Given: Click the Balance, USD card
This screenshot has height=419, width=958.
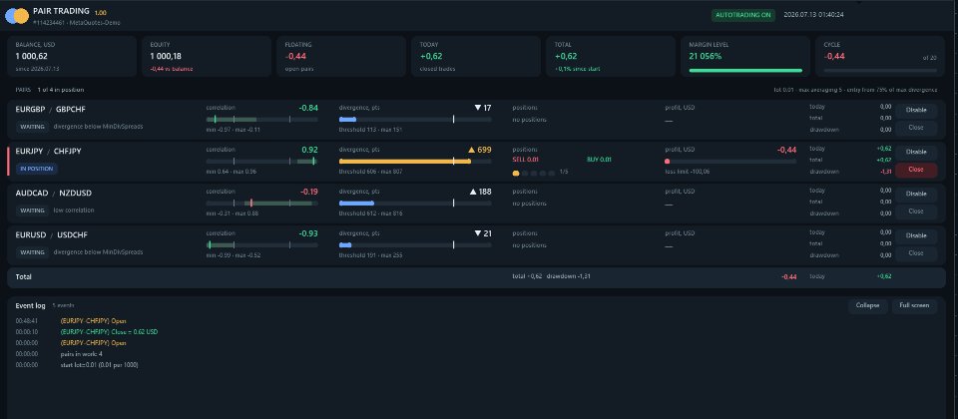Looking at the screenshot, I should (x=72, y=56).
